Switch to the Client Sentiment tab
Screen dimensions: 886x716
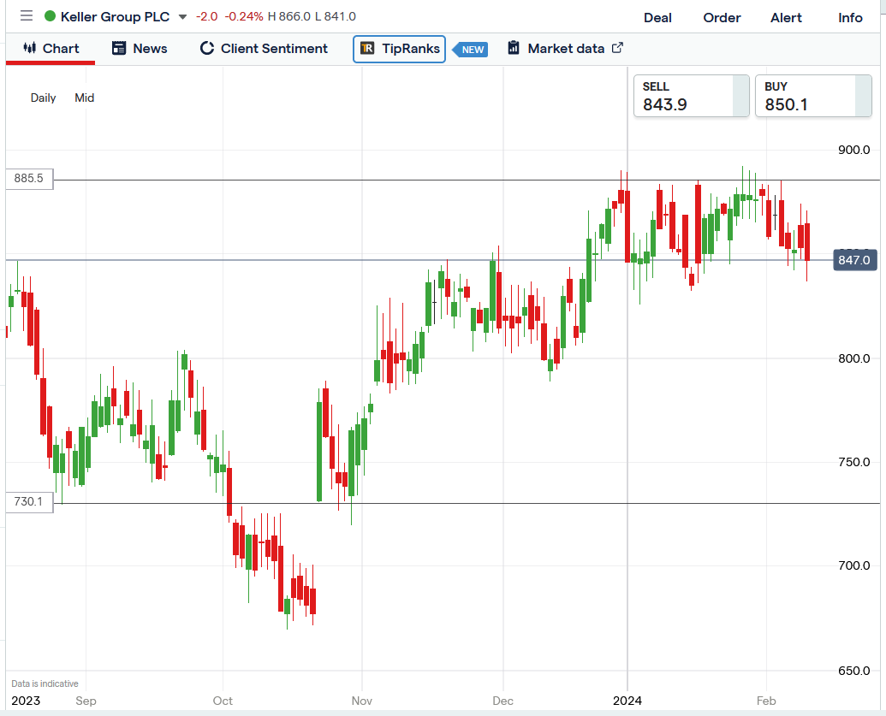264,49
